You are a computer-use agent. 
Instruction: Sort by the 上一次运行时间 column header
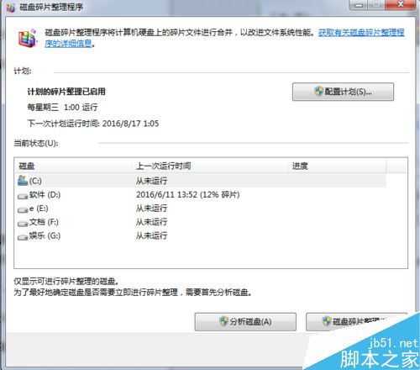(x=210, y=166)
